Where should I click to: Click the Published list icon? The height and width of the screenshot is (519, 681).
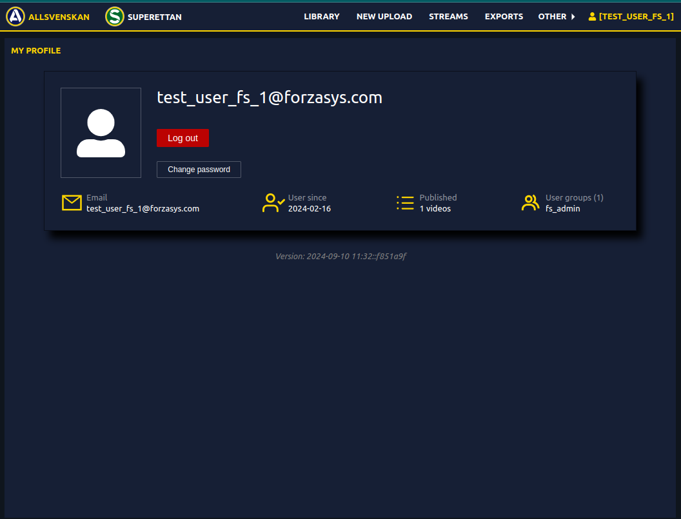point(405,202)
